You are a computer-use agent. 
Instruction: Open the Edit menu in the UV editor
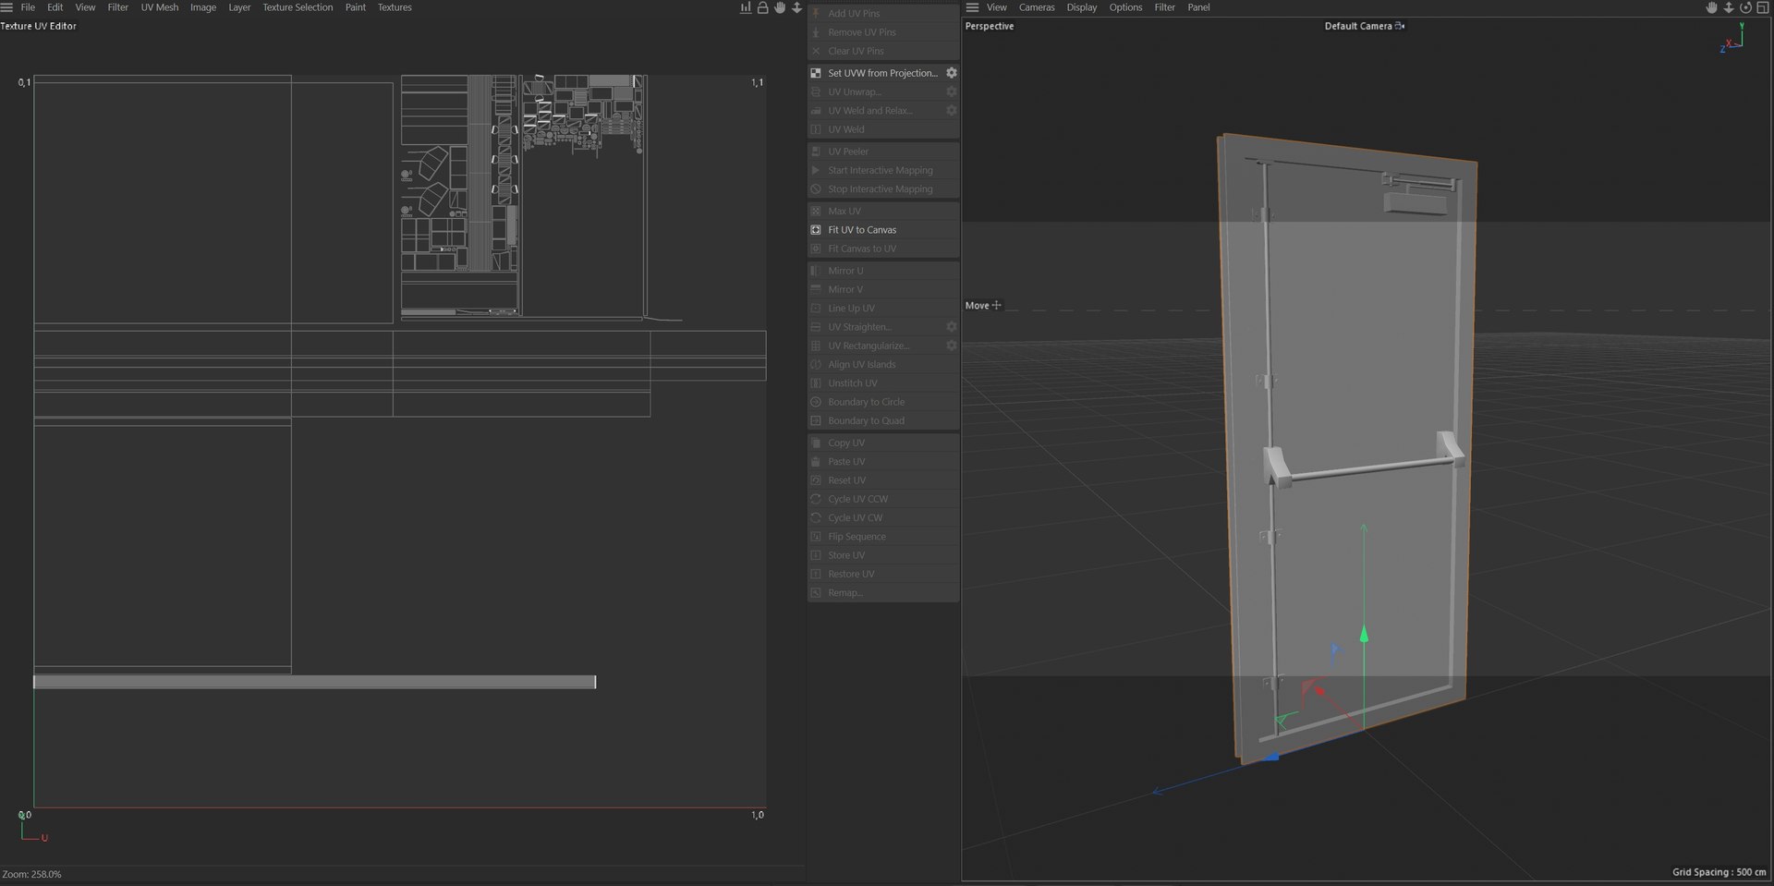pyautogui.click(x=55, y=7)
